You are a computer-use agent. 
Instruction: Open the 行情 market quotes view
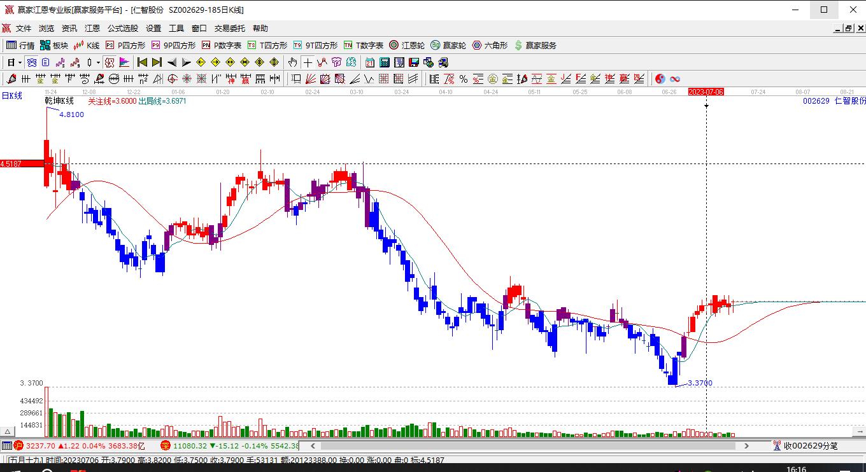pos(20,45)
